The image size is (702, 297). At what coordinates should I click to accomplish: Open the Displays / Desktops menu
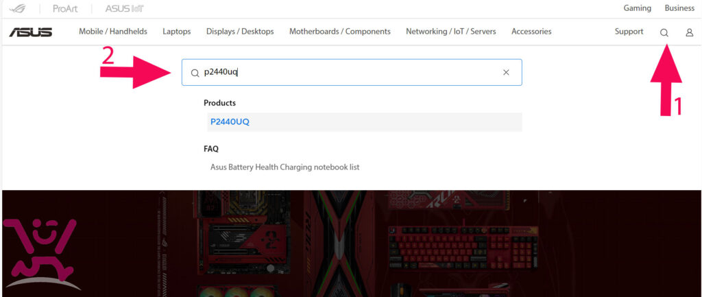click(240, 32)
